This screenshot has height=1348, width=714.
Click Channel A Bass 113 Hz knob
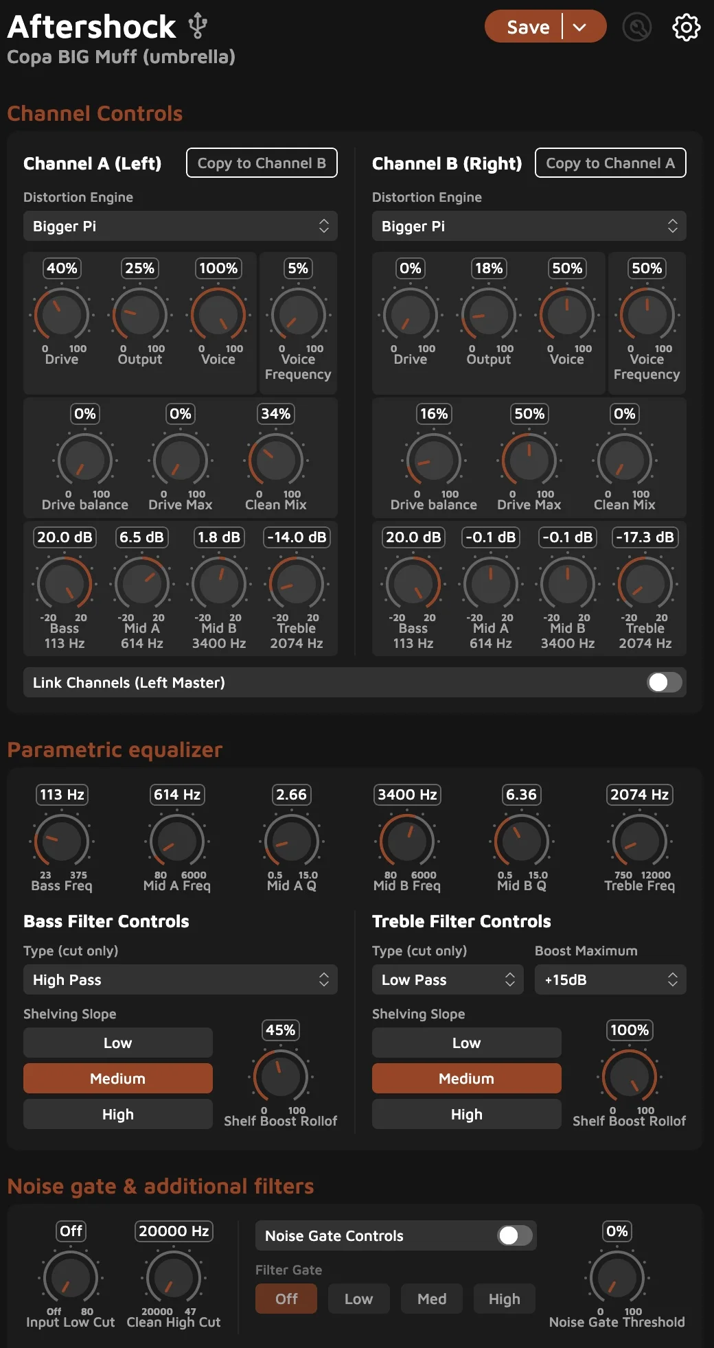pyautogui.click(x=65, y=583)
